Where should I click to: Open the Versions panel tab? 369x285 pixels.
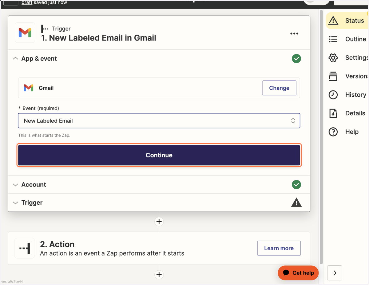pyautogui.click(x=347, y=76)
